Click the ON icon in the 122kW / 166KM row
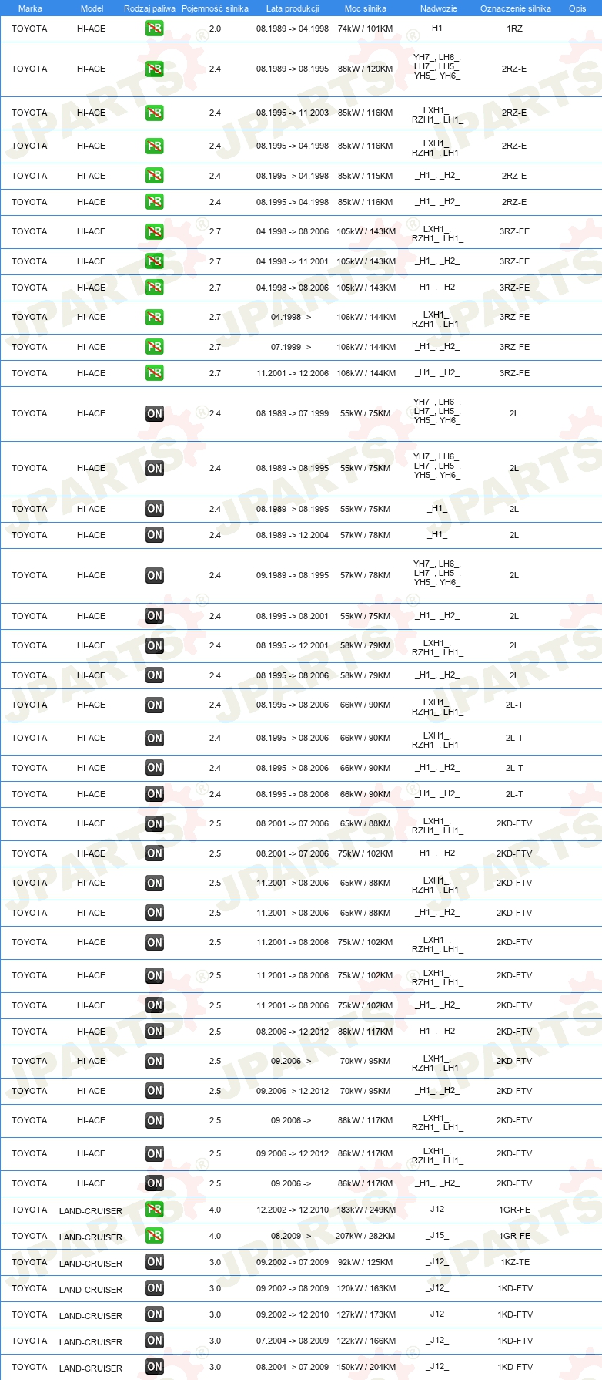Image resolution: width=602 pixels, height=1380 pixels. click(x=155, y=1341)
